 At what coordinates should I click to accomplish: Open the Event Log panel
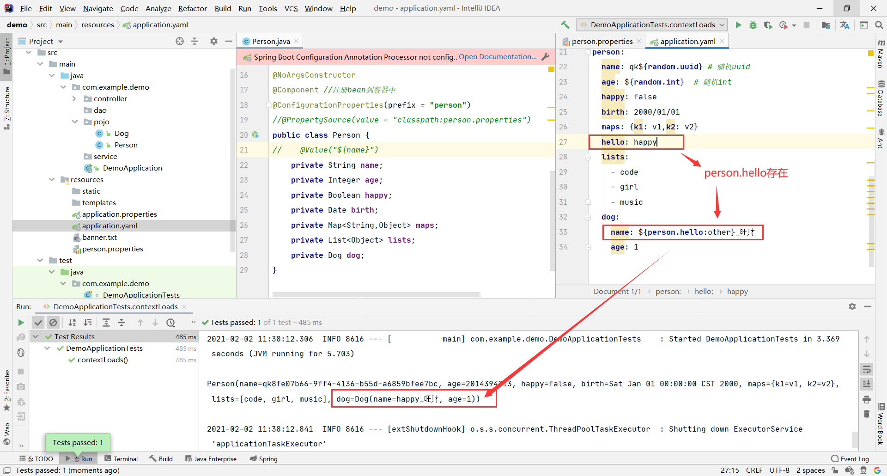[x=854, y=458]
